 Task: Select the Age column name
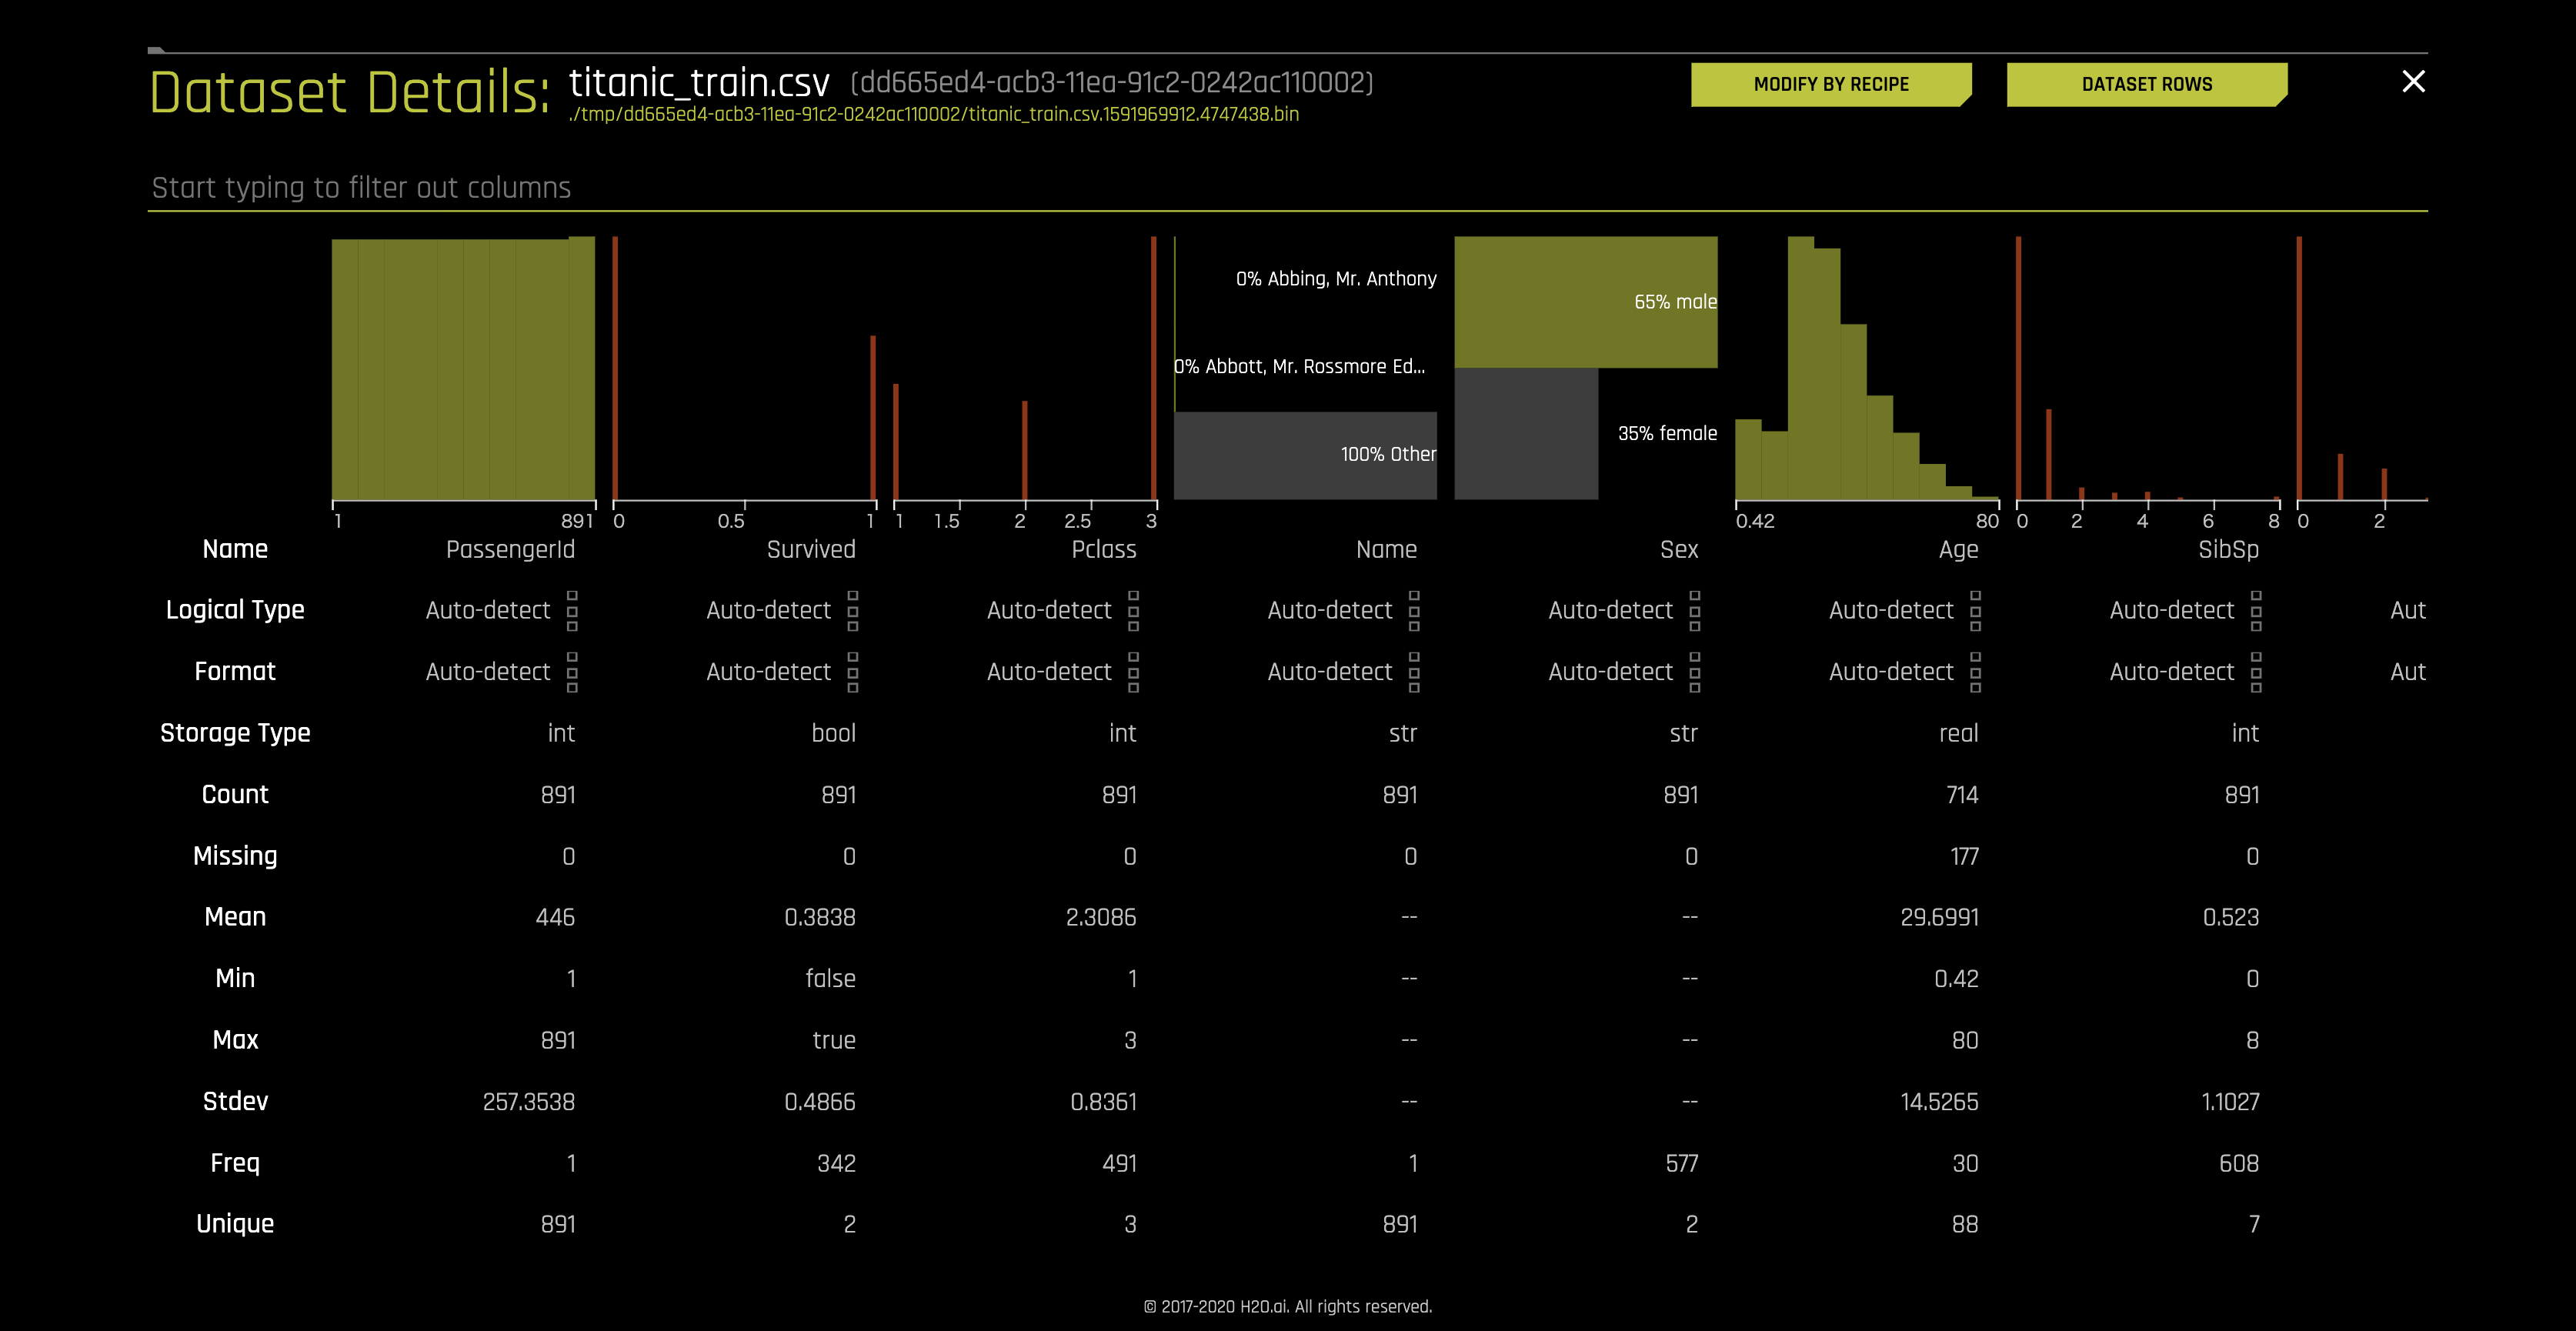(x=1958, y=550)
